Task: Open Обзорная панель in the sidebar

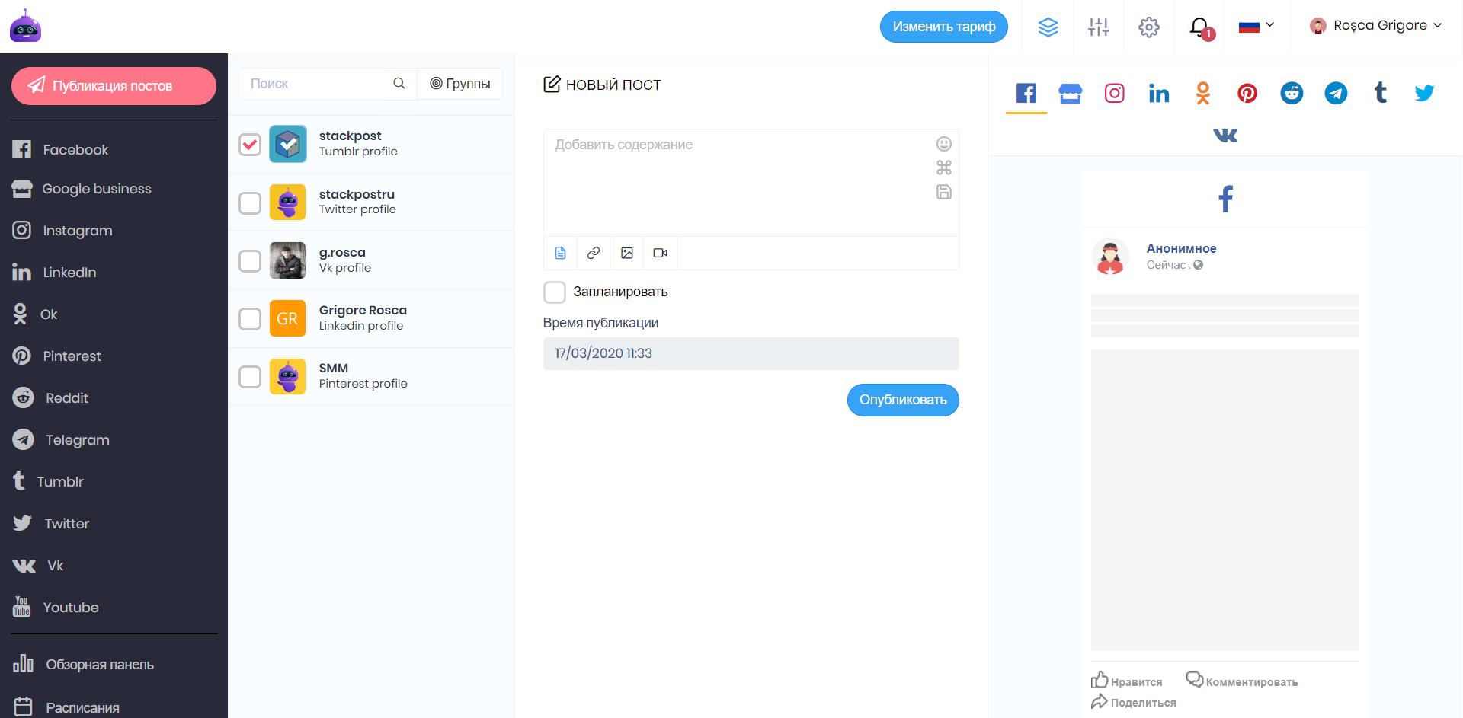Action: [83, 665]
